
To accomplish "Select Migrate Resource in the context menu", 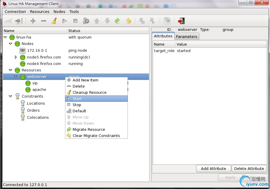I will (89, 130).
